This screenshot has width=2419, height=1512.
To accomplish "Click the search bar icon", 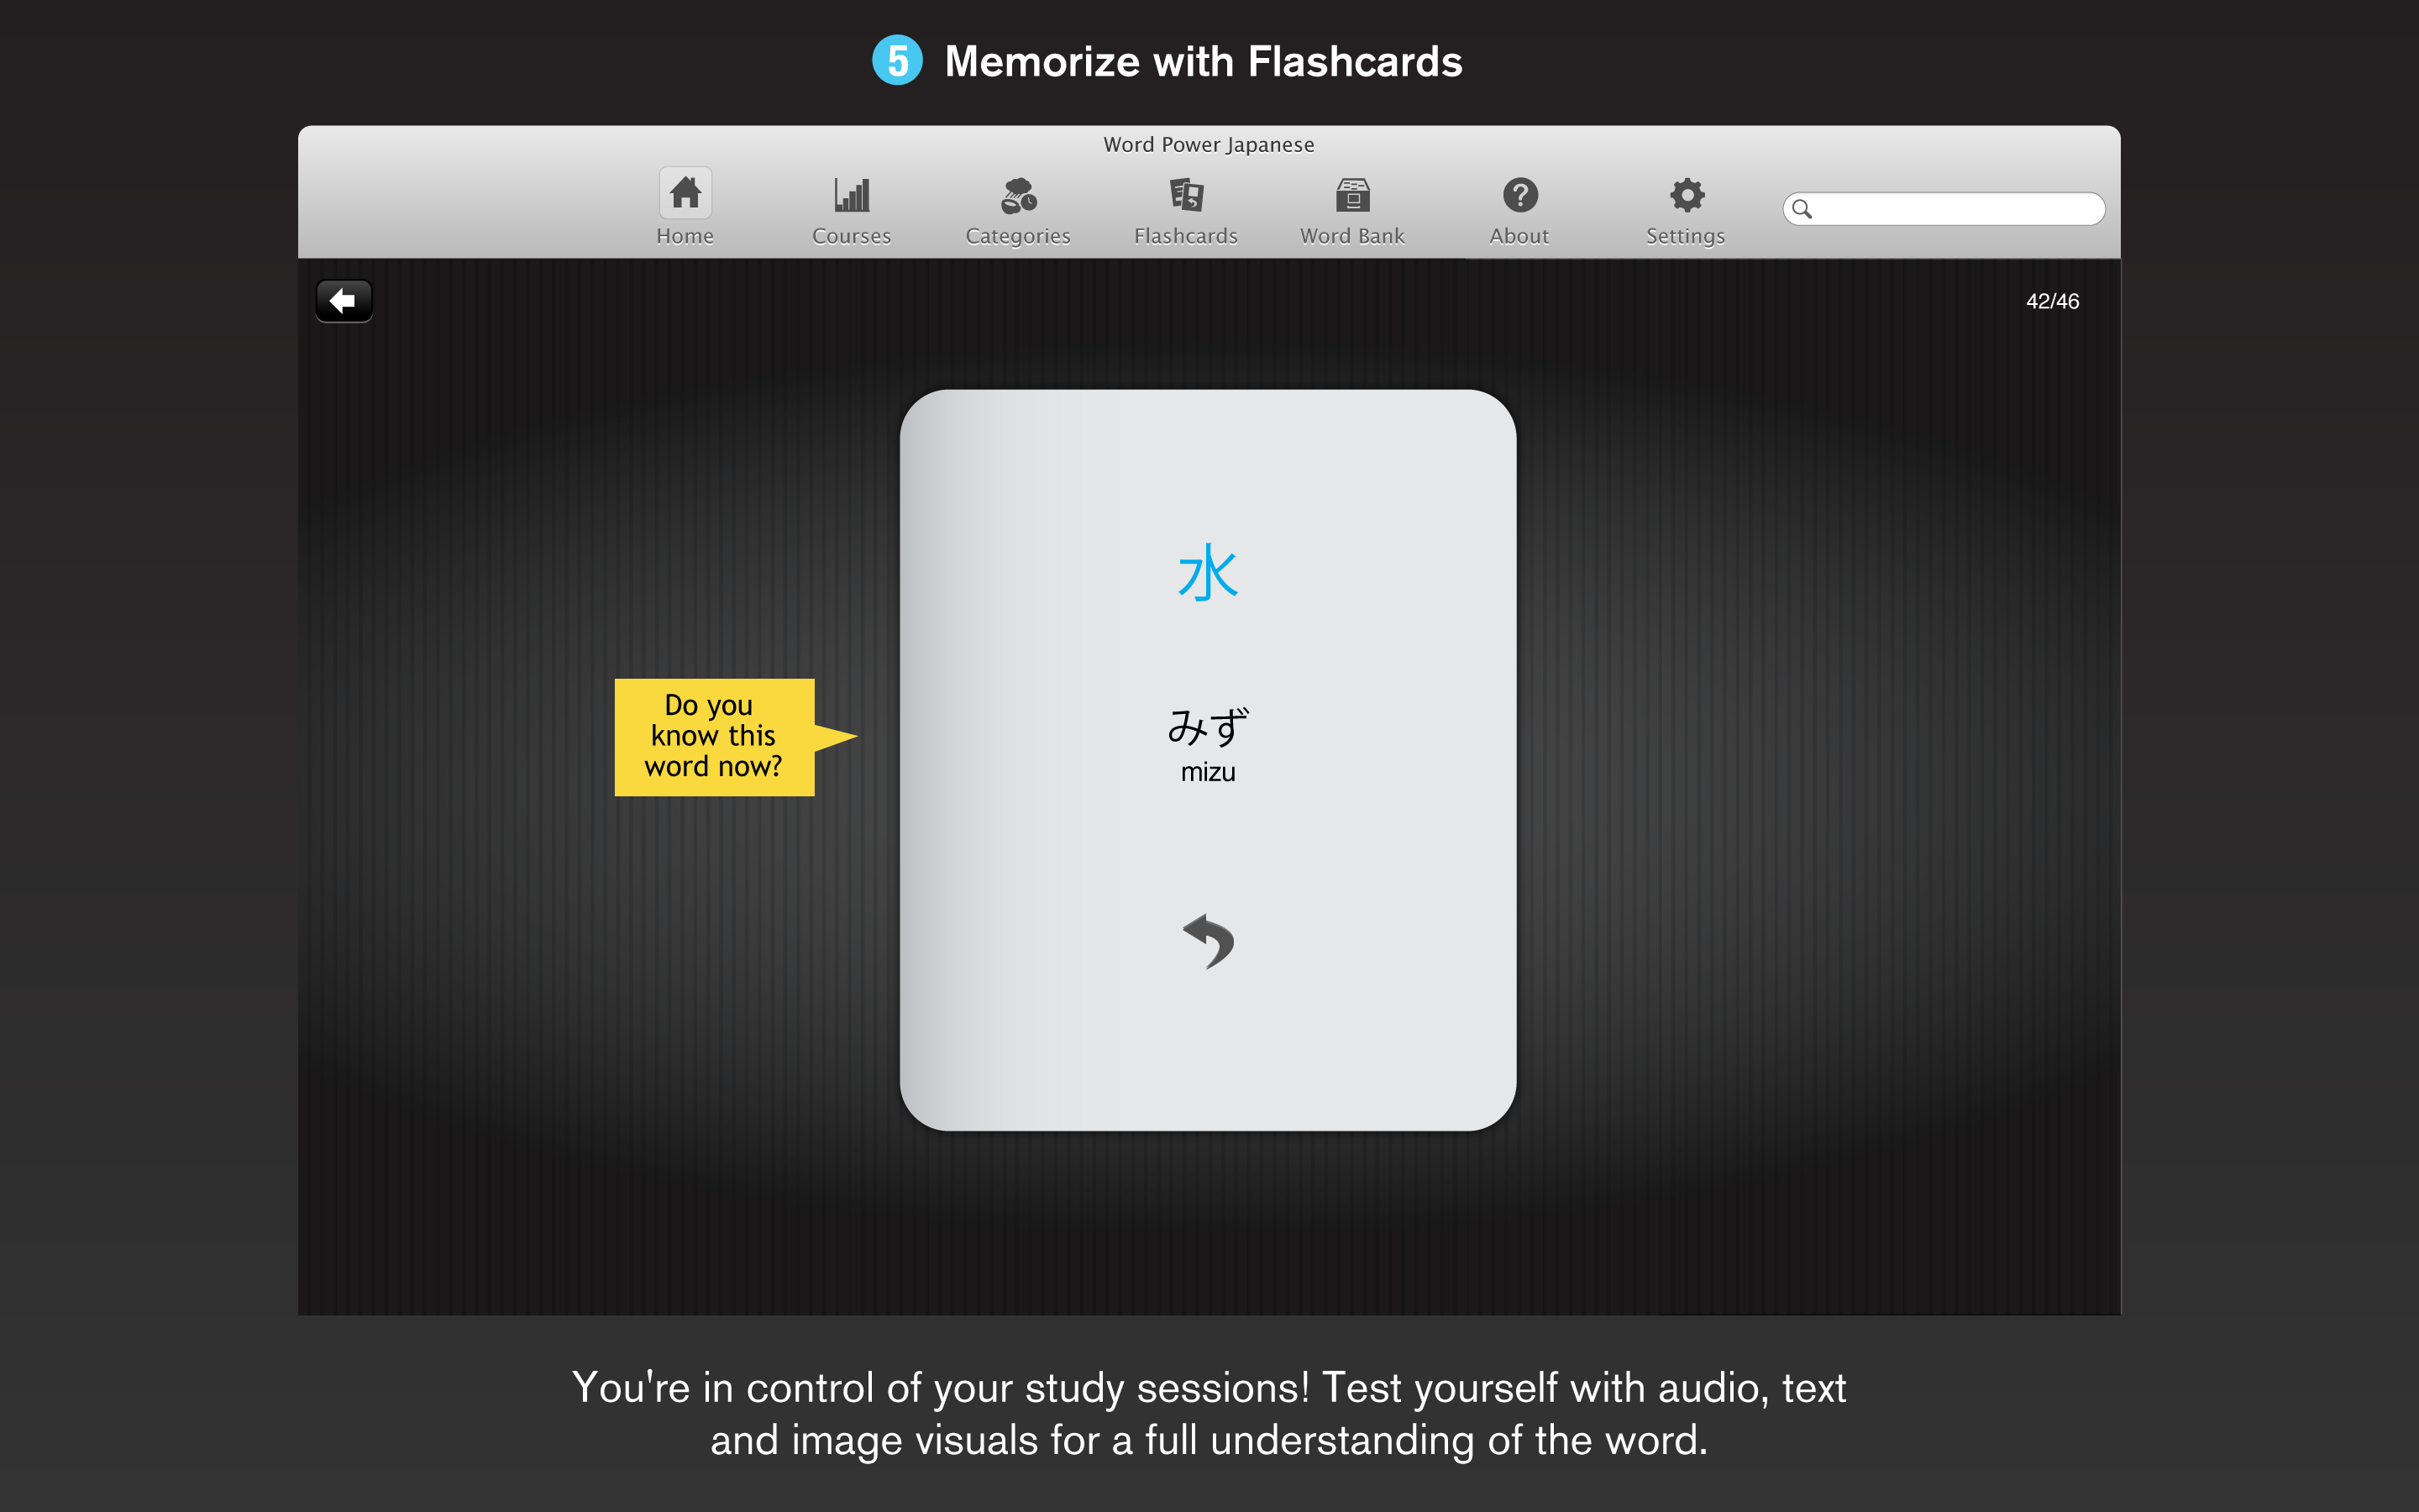I will point(1802,207).
